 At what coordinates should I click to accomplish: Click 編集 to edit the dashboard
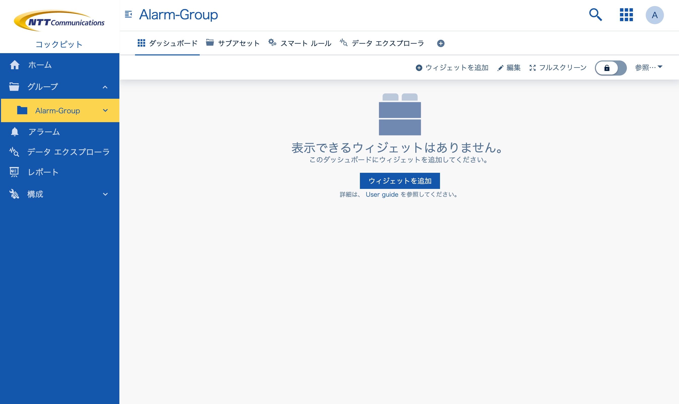(x=509, y=68)
